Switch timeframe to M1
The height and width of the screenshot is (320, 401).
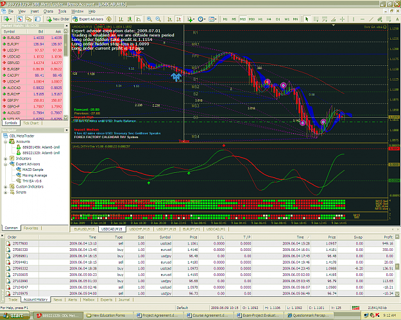pyautogui.click(x=225, y=19)
